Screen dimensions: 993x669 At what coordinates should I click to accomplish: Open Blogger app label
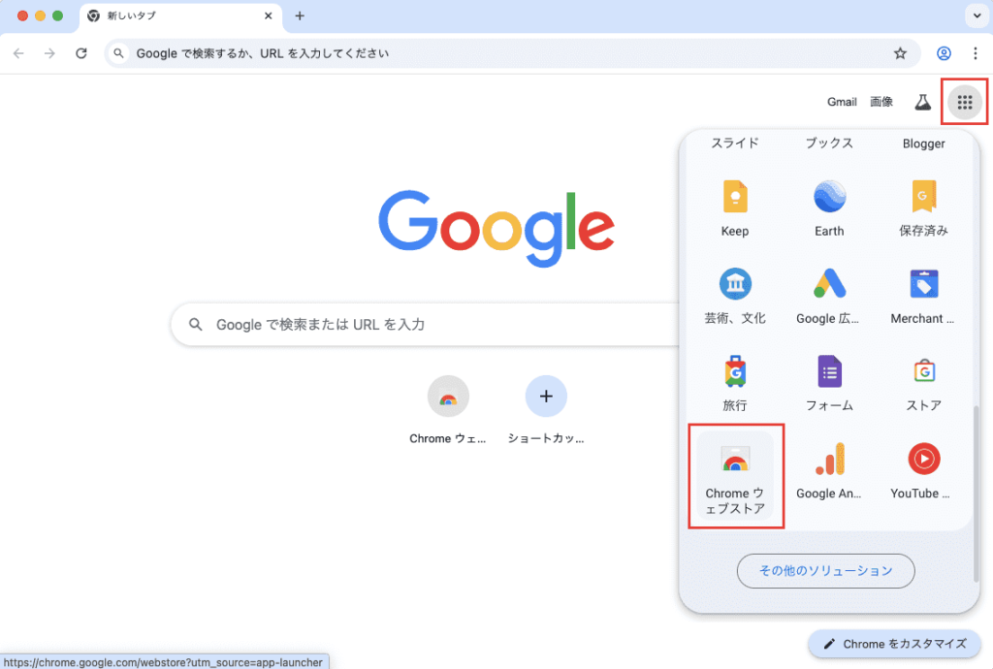(x=923, y=143)
